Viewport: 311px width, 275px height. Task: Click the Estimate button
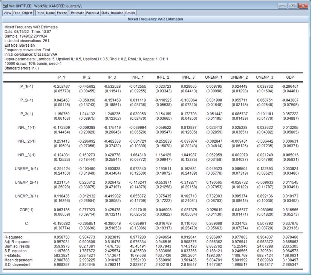(78, 13)
